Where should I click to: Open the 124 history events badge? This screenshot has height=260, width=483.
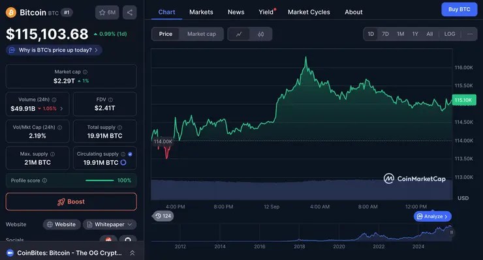coord(163,216)
